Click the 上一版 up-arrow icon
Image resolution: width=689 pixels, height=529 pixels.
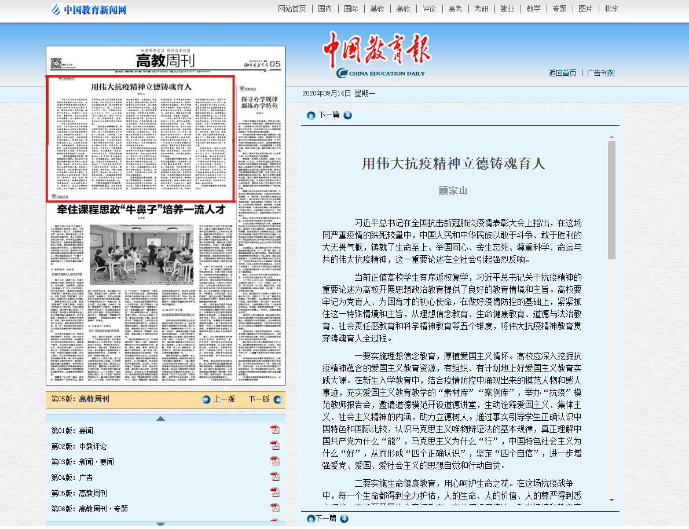[206, 399]
